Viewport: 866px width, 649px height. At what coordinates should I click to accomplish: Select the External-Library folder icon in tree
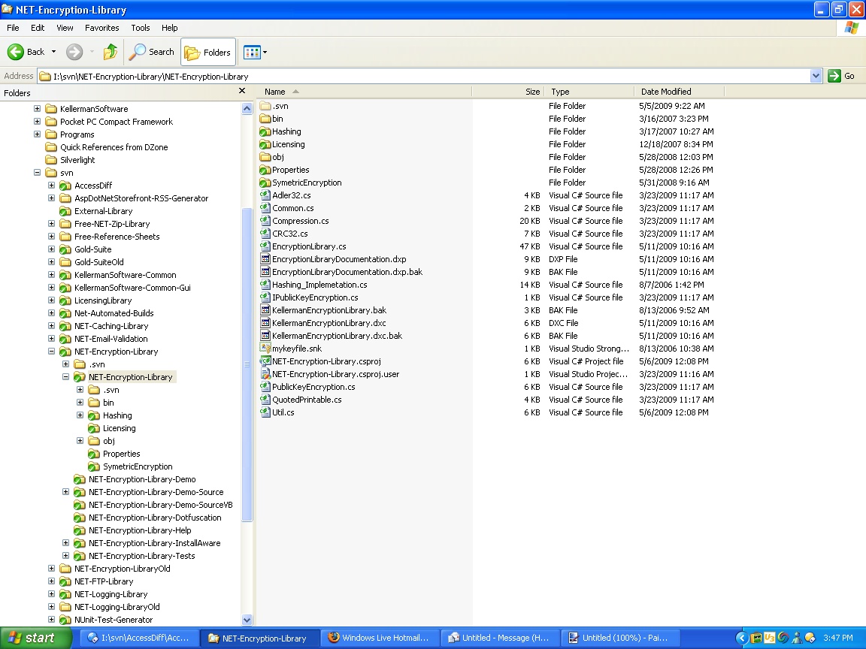coord(65,211)
